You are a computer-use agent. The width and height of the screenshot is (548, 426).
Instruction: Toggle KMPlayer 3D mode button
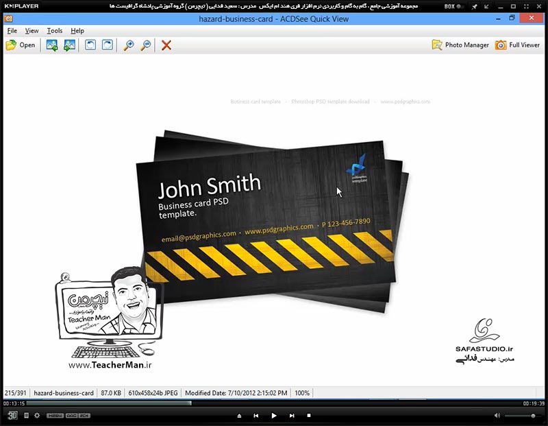click(x=12, y=416)
